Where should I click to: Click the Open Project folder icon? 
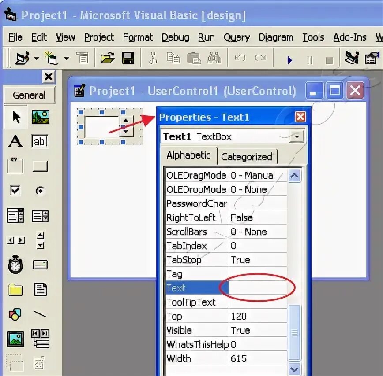(x=107, y=58)
